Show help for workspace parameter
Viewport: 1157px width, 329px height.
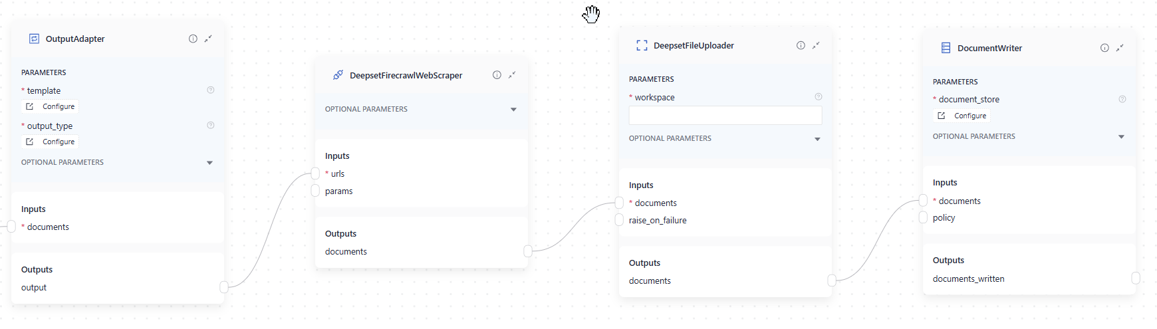pos(819,96)
